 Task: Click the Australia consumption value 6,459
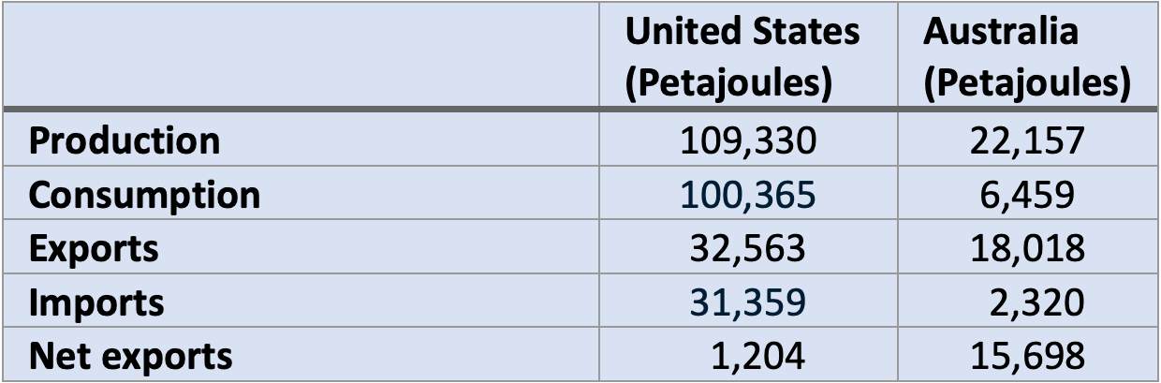pyautogui.click(x=1027, y=195)
